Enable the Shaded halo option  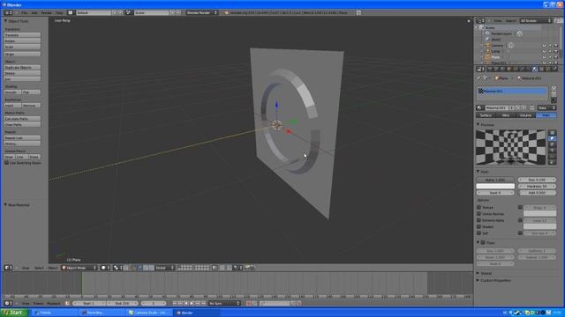coord(479,227)
